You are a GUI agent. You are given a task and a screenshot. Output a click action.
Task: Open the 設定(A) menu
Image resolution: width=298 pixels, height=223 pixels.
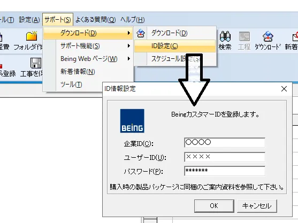point(29,20)
